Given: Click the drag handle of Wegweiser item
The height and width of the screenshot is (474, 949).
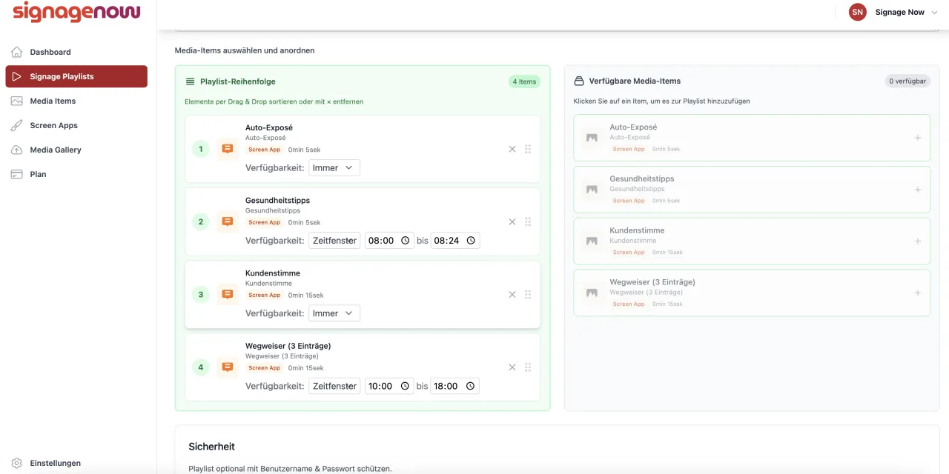Looking at the screenshot, I should (x=528, y=367).
